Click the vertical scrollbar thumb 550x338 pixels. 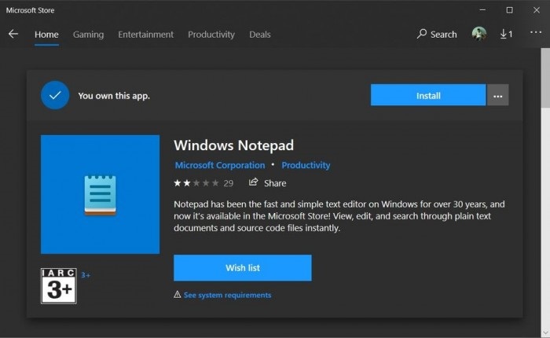click(545, 78)
